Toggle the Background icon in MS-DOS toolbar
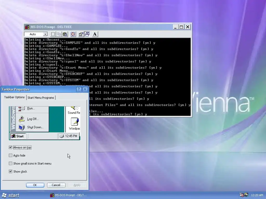The height and width of the screenshot is (199, 266). (x=87, y=34)
